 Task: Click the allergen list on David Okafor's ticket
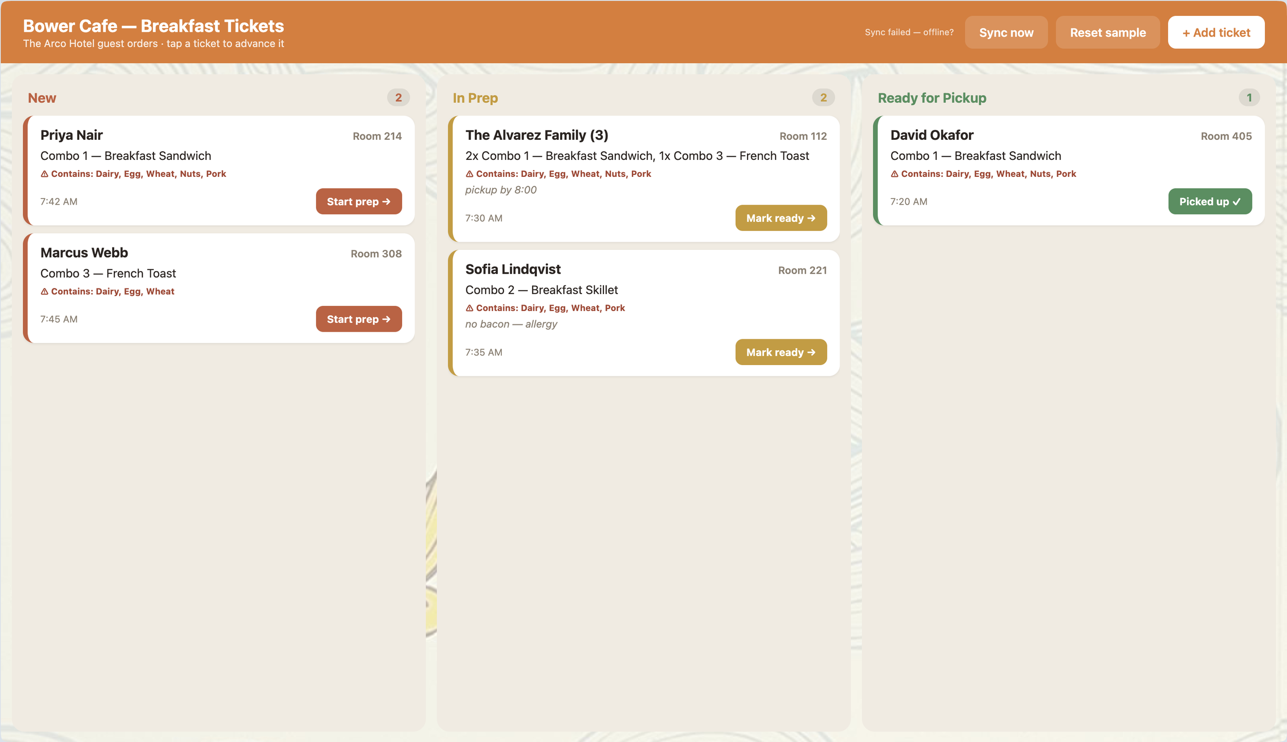click(x=983, y=174)
